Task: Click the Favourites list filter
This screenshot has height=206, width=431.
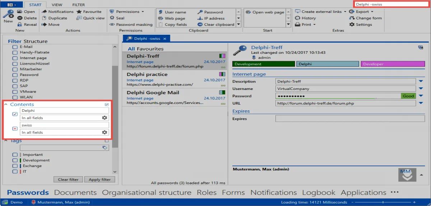Action: click(150, 49)
